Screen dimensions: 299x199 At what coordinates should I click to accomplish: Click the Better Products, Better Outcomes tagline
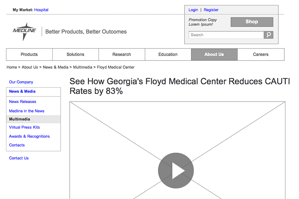86,31
